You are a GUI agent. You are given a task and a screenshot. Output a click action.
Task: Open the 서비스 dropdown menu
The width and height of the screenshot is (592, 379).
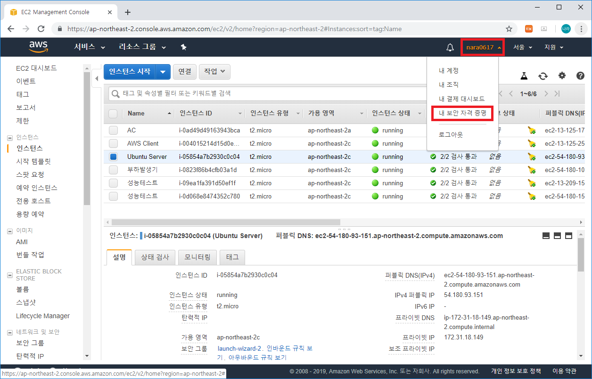[90, 47]
